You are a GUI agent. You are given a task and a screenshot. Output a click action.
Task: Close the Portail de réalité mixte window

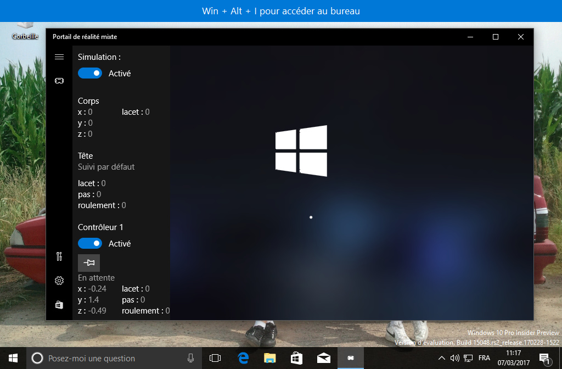pos(521,37)
